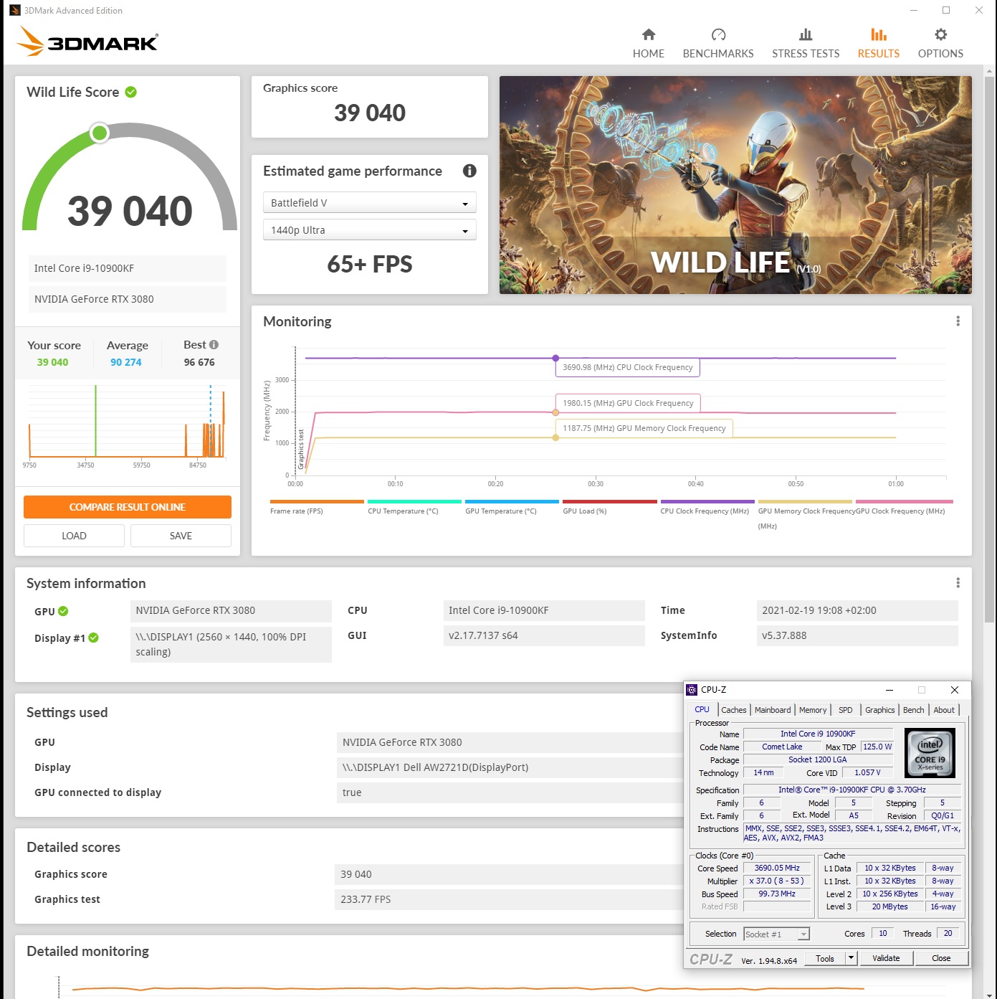The height and width of the screenshot is (999, 997).
Task: Click the Validate button in CPU-Z
Action: click(886, 958)
